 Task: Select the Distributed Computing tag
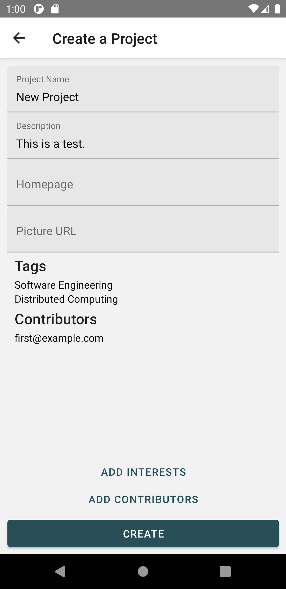coord(66,299)
